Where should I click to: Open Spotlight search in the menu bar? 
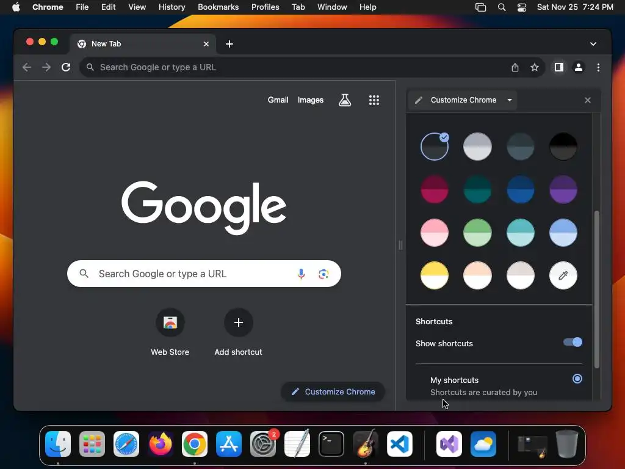point(502,7)
